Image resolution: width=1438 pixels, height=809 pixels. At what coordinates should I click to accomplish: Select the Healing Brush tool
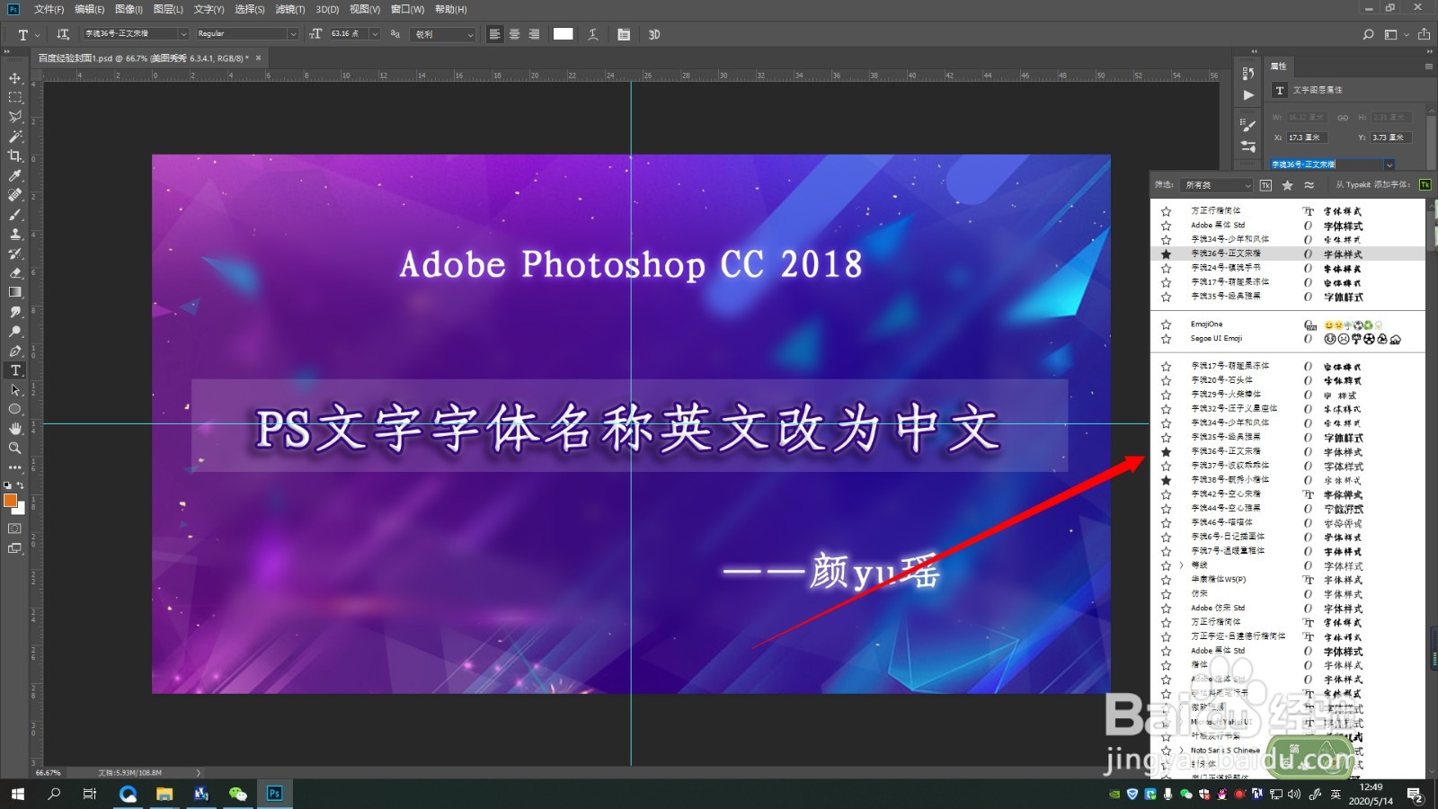(15, 195)
